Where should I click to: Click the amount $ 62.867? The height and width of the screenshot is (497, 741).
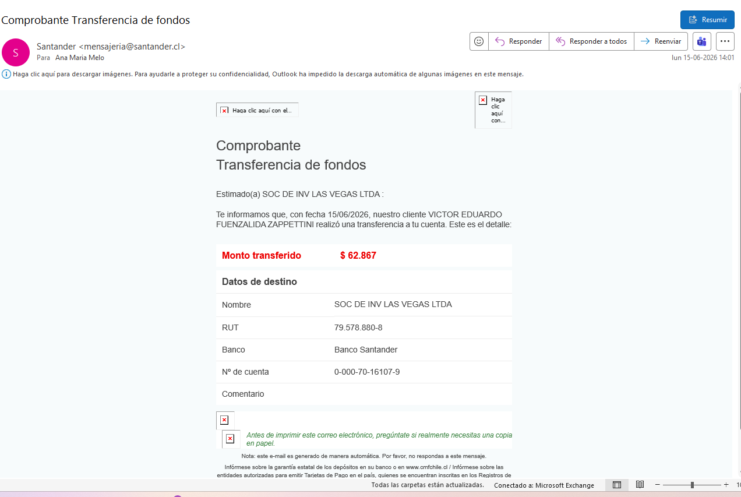pyautogui.click(x=358, y=255)
